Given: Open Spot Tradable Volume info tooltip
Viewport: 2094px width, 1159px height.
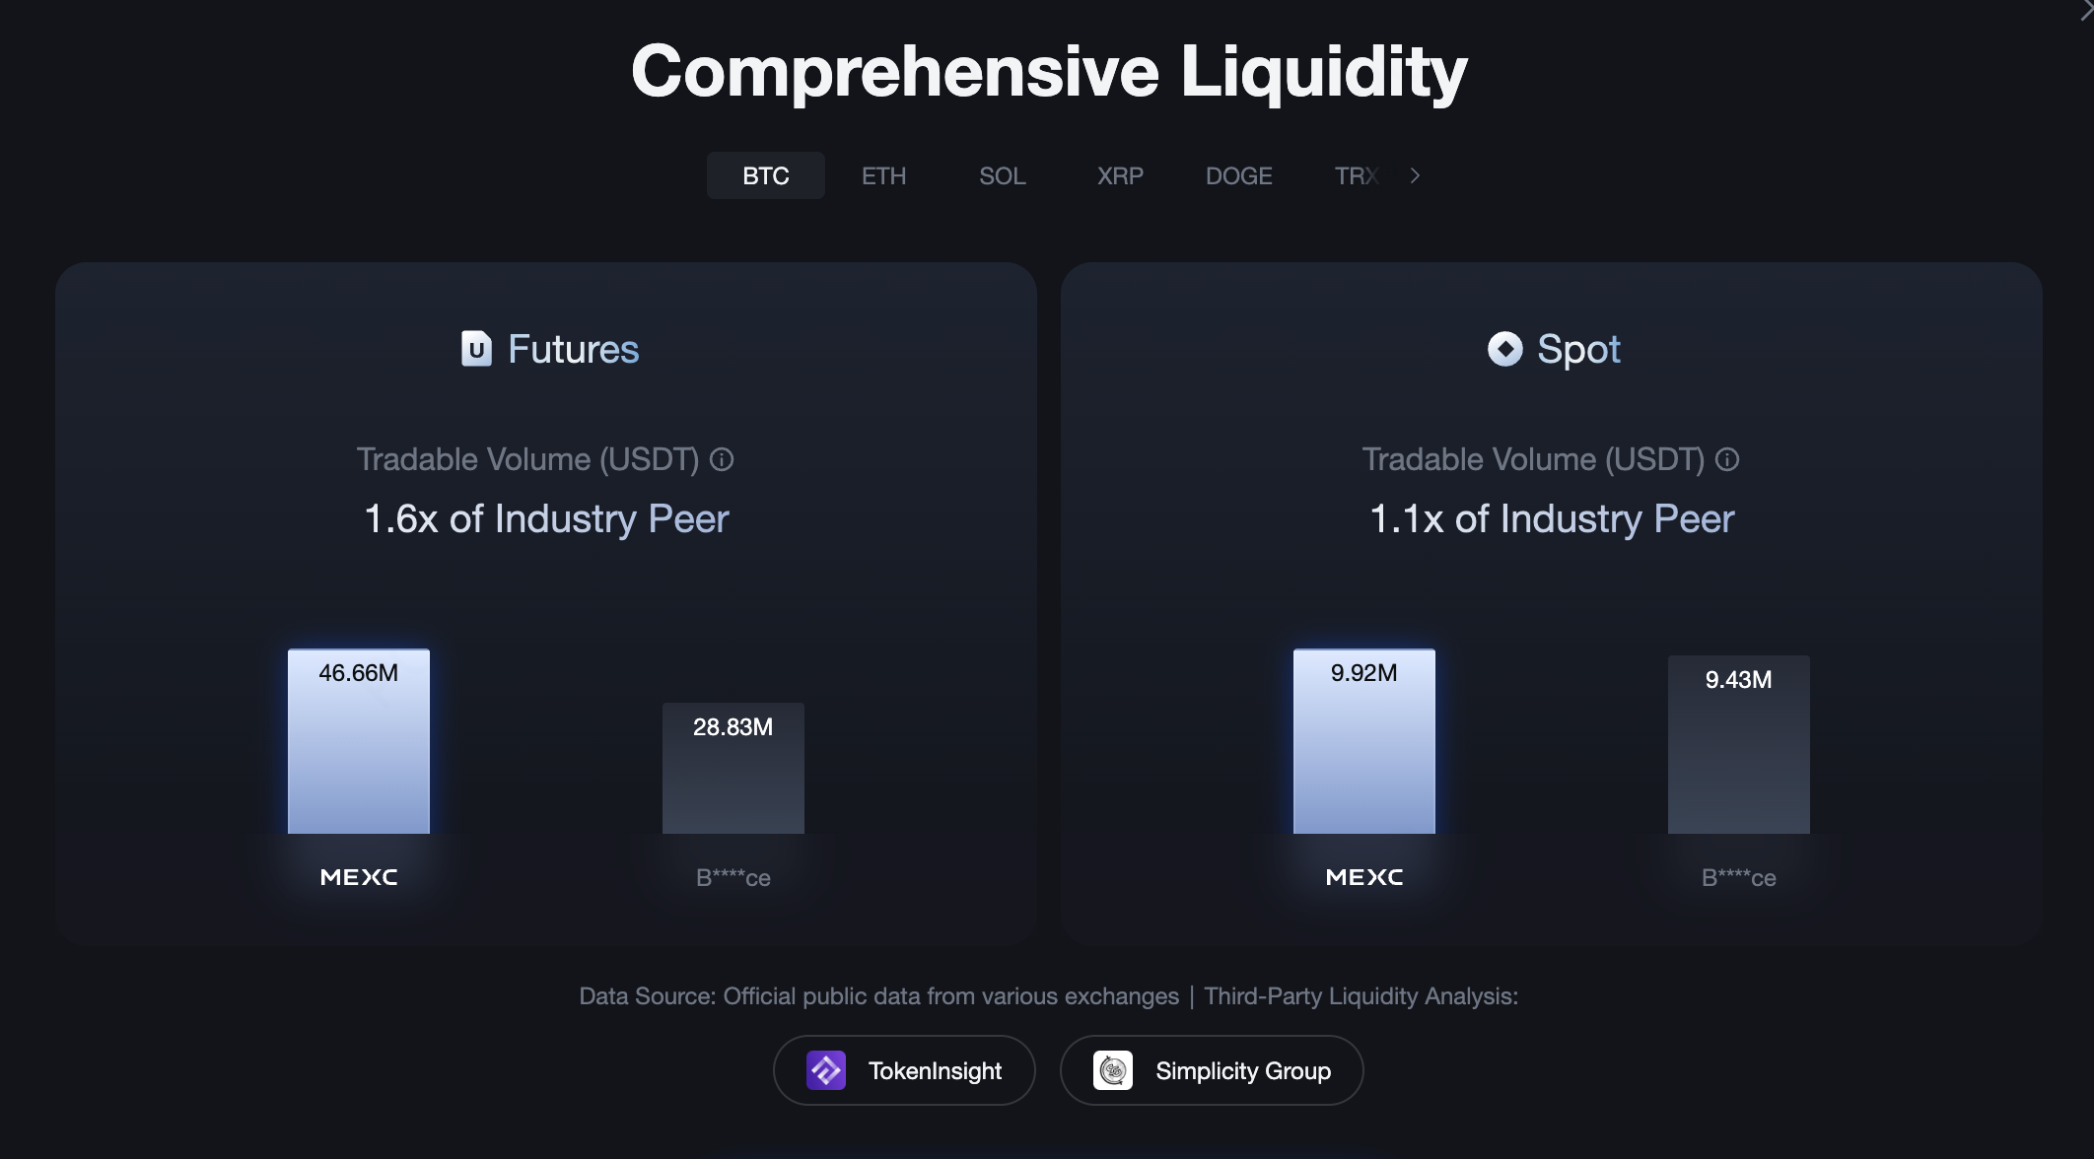Looking at the screenshot, I should 1727,459.
